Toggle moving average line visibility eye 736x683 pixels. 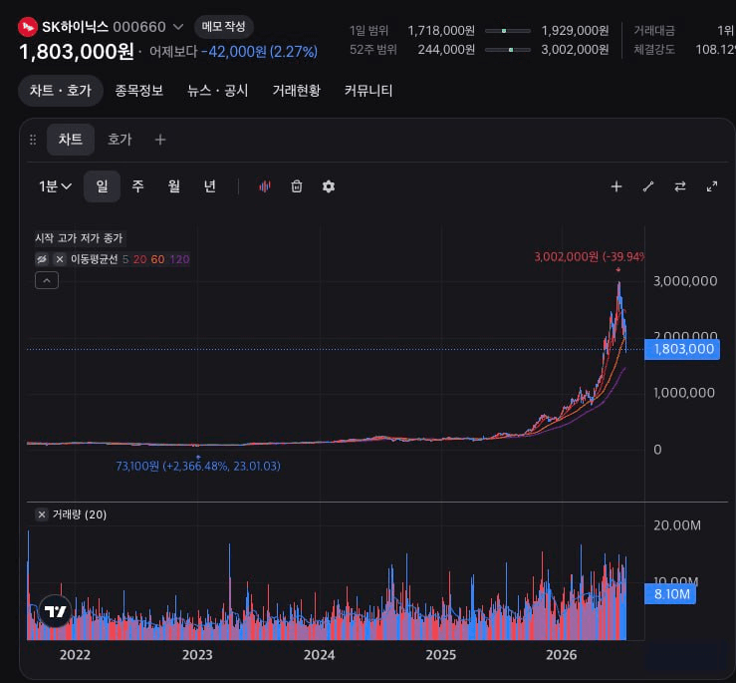[42, 259]
